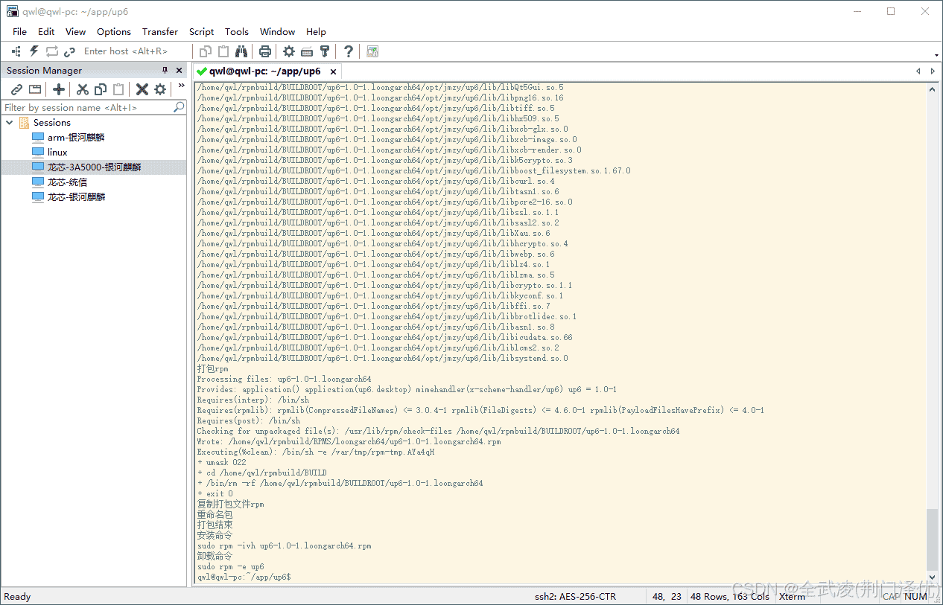Open main toolbar options dropdown arrow
The height and width of the screenshot is (605, 943).
(x=936, y=55)
